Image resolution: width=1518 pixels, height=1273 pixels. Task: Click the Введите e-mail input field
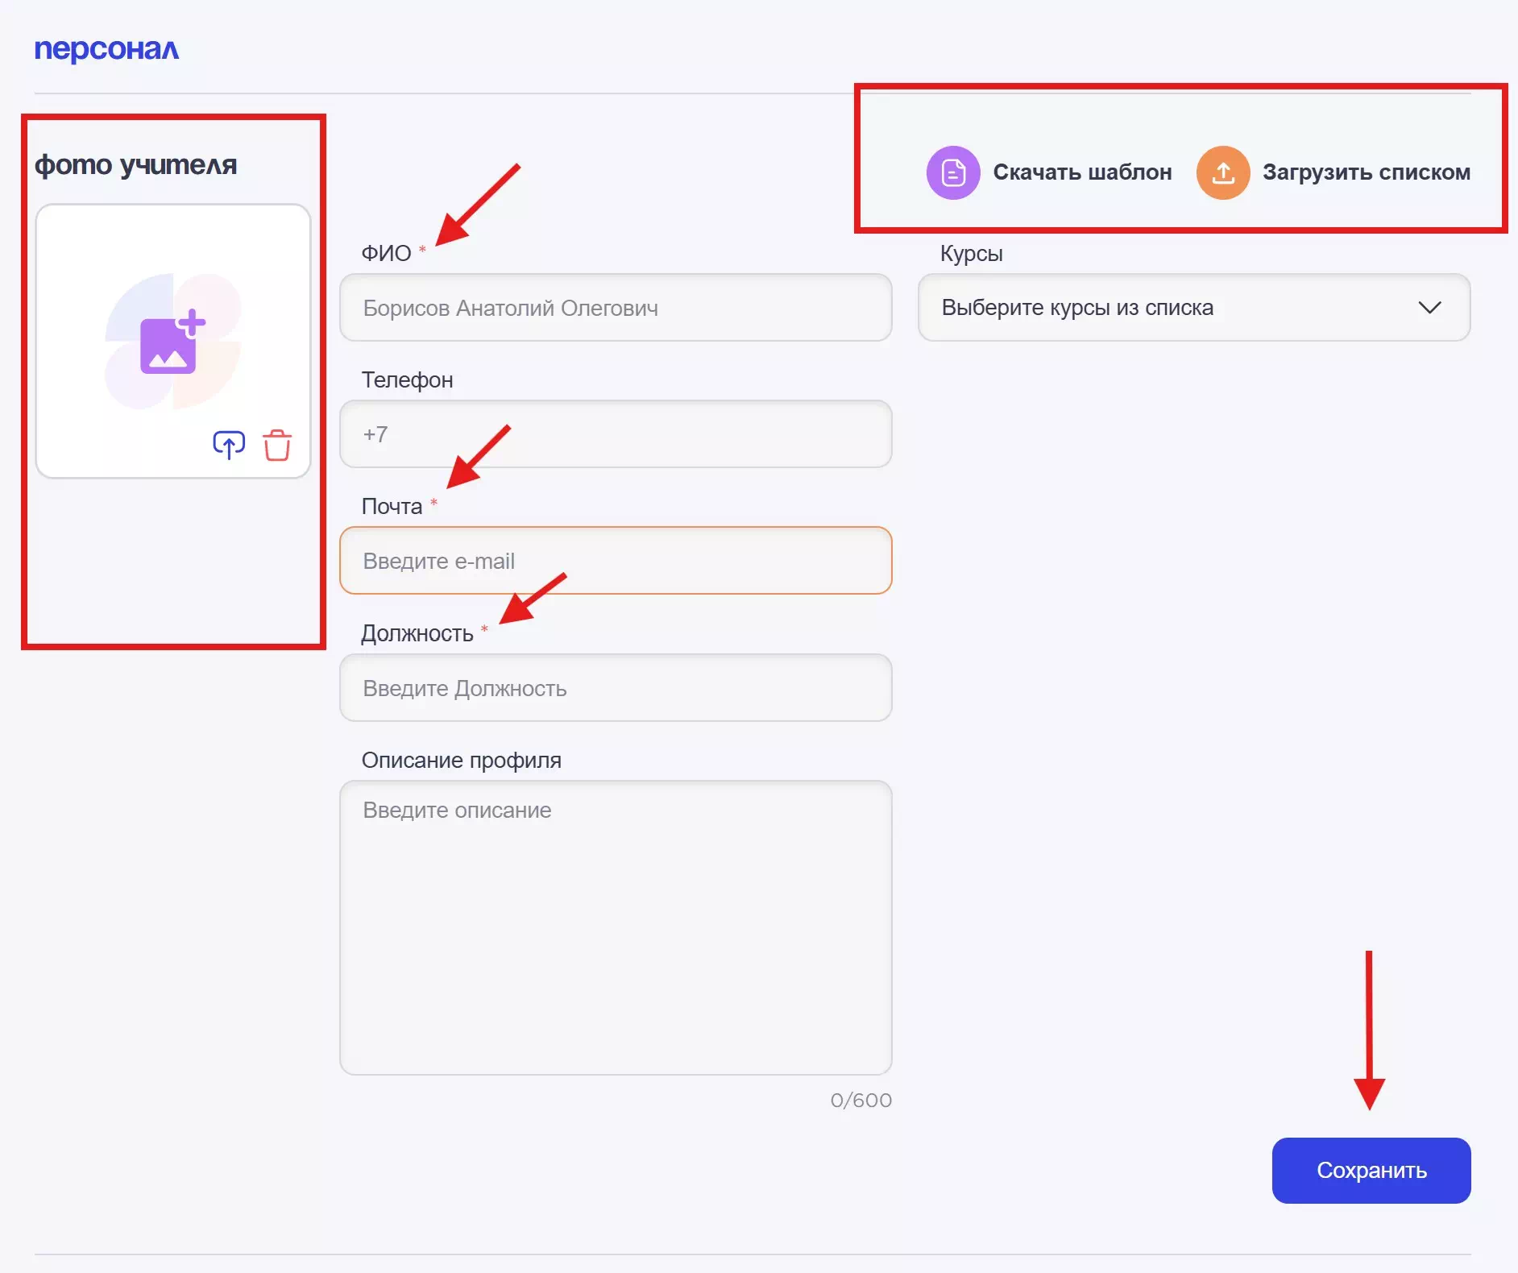point(616,561)
